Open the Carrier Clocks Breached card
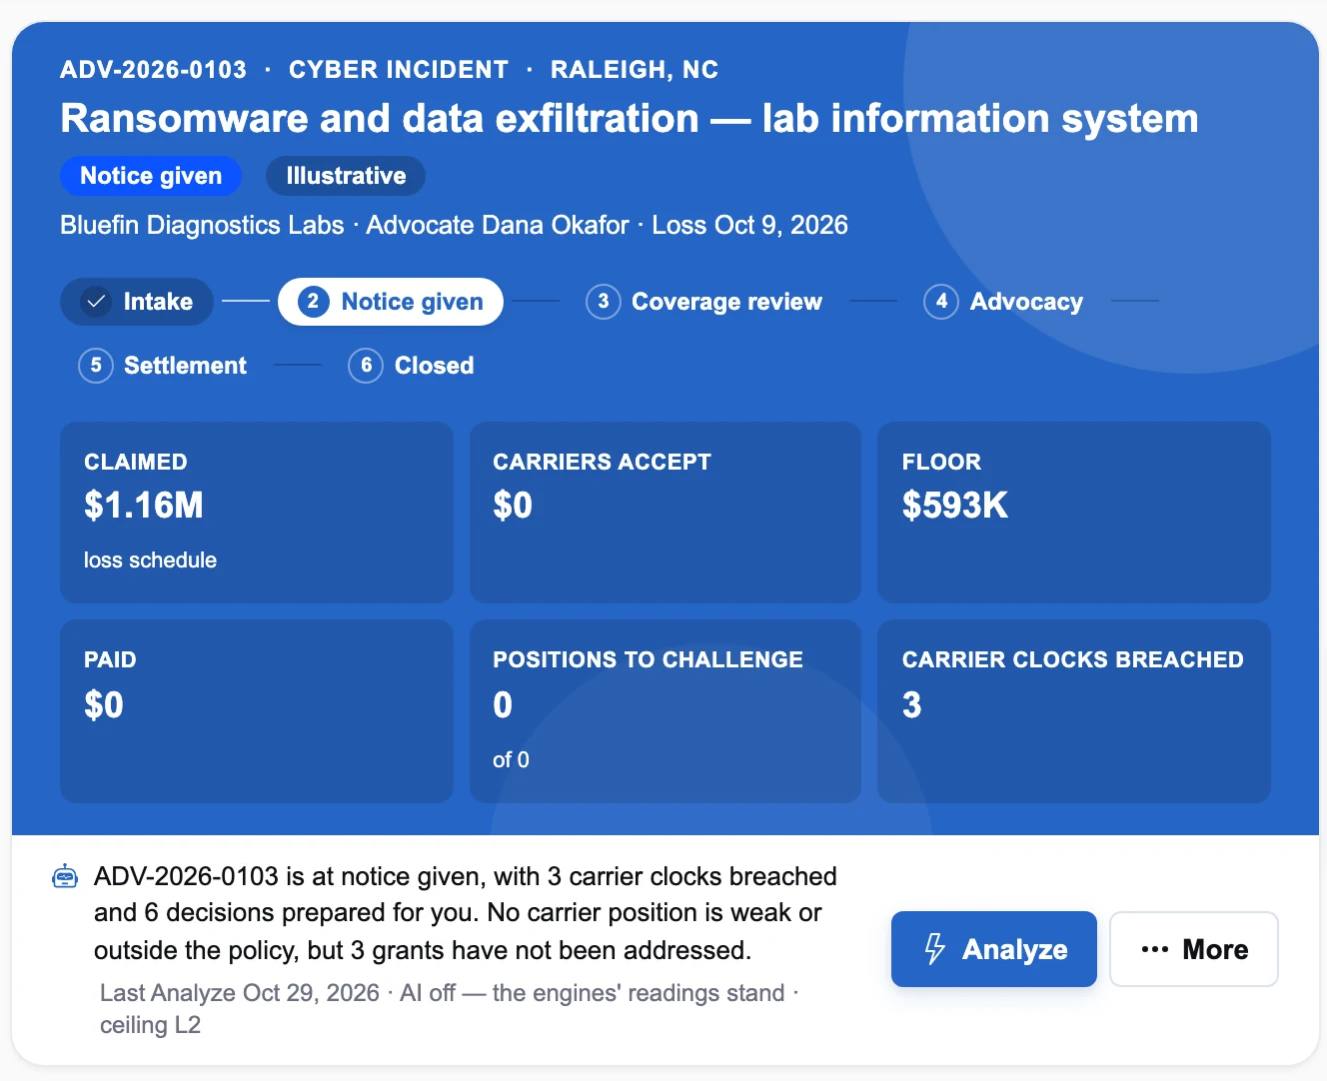1327x1081 pixels. [1074, 711]
